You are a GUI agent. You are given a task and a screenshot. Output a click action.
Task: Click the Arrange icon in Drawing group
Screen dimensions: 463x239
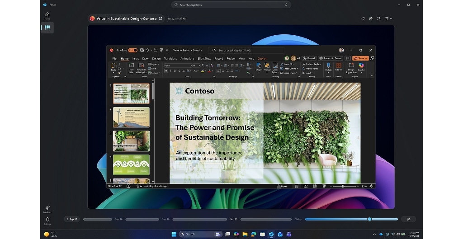coord(267,65)
